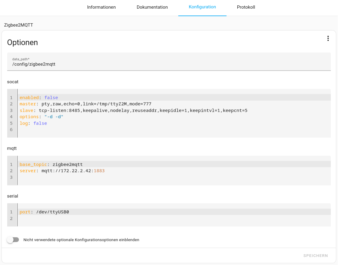Click line number 3 in socat editor
338x265 pixels.
pyautogui.click(x=11, y=110)
